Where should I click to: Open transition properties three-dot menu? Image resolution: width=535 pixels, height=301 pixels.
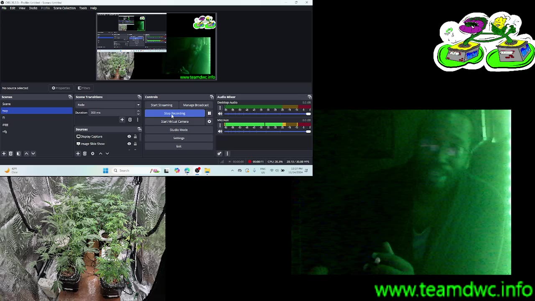[138, 120]
